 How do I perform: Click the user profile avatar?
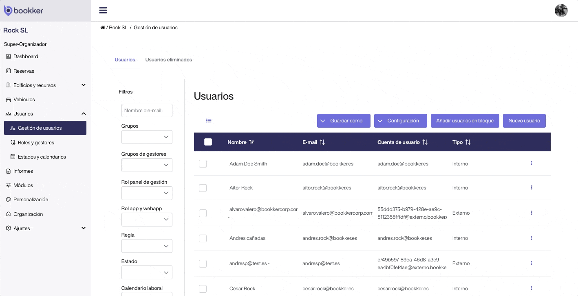(561, 10)
